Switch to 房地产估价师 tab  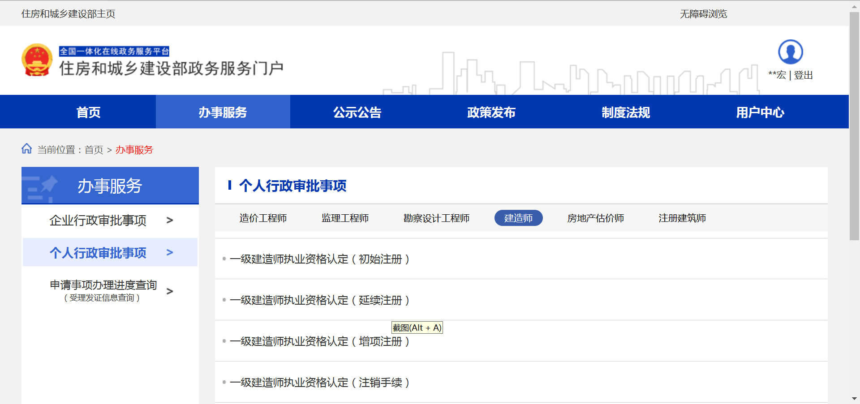click(596, 218)
